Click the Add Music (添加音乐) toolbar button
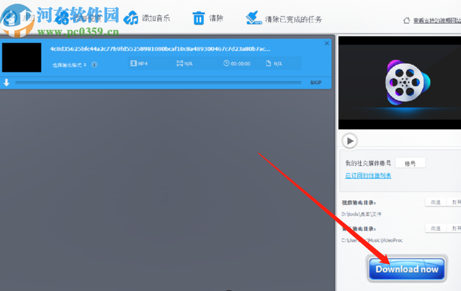461x291 pixels. point(146,18)
